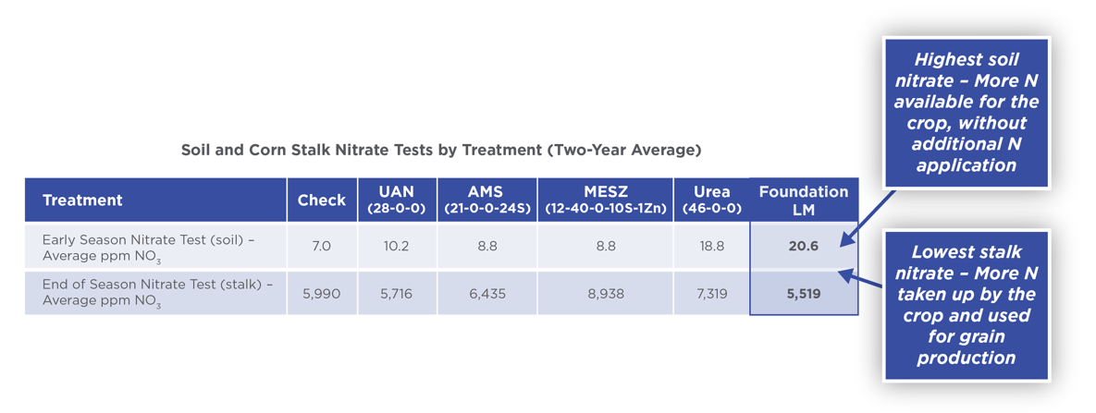Click the AMS (21-0-0-24S) column header
1096x413 pixels.
tap(486, 200)
